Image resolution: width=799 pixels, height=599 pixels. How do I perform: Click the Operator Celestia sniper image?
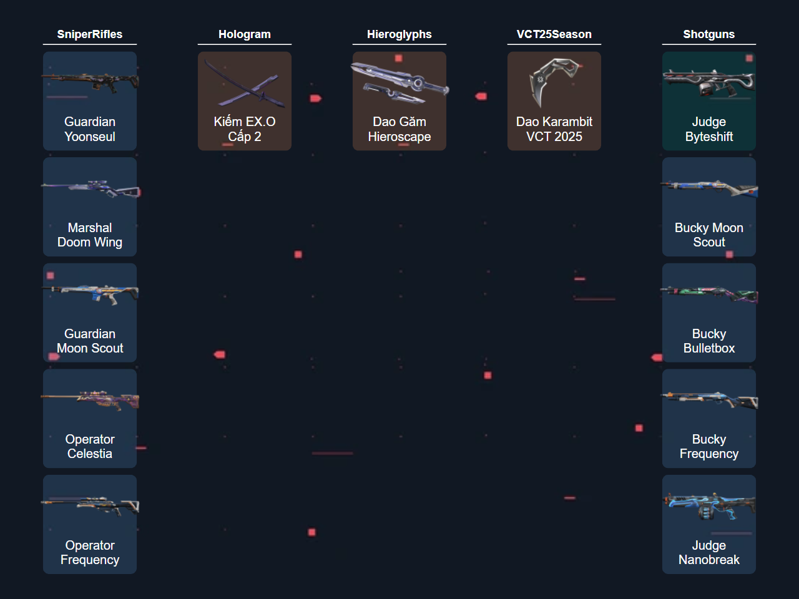click(90, 399)
